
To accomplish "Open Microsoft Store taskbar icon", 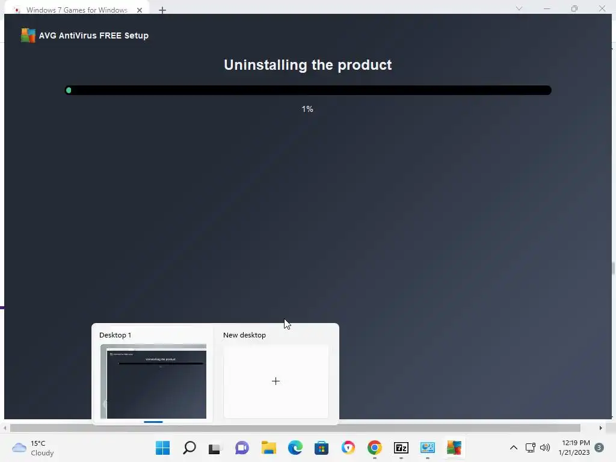I will tap(321, 448).
